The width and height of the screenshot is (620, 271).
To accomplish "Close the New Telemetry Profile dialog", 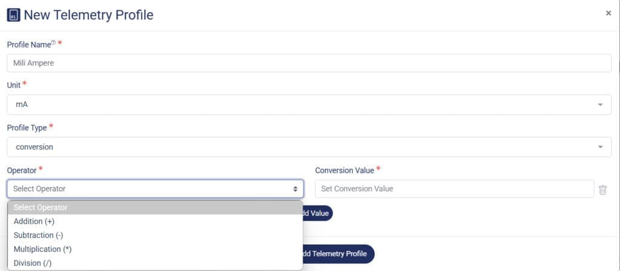I will 608,13.
